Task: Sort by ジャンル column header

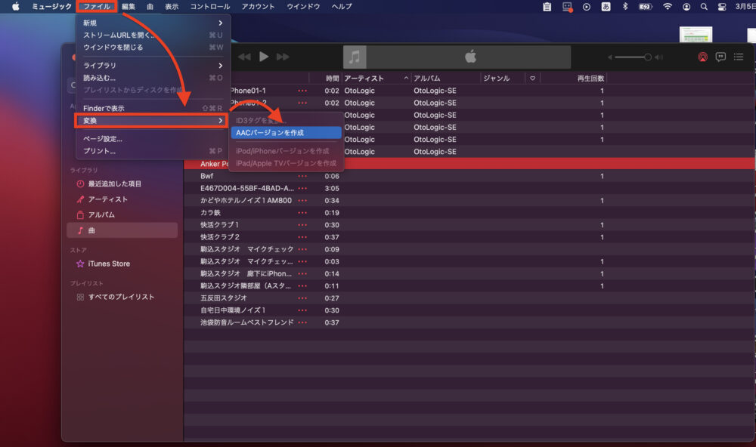Action: (503, 78)
